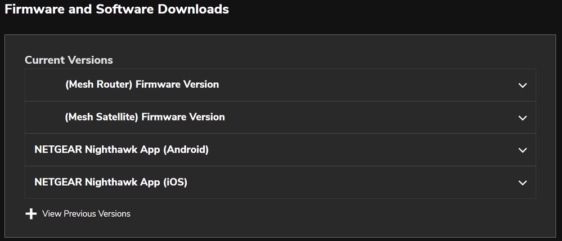
Task: Open the Nighthawk App Android chevron
Action: 523,150
